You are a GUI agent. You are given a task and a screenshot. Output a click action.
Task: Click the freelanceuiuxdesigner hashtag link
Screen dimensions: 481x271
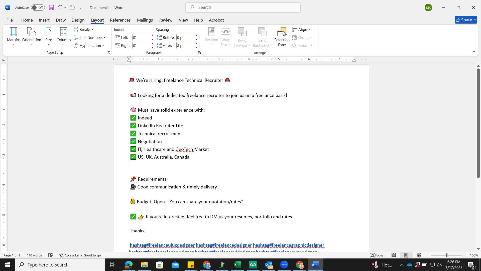(x=162, y=245)
